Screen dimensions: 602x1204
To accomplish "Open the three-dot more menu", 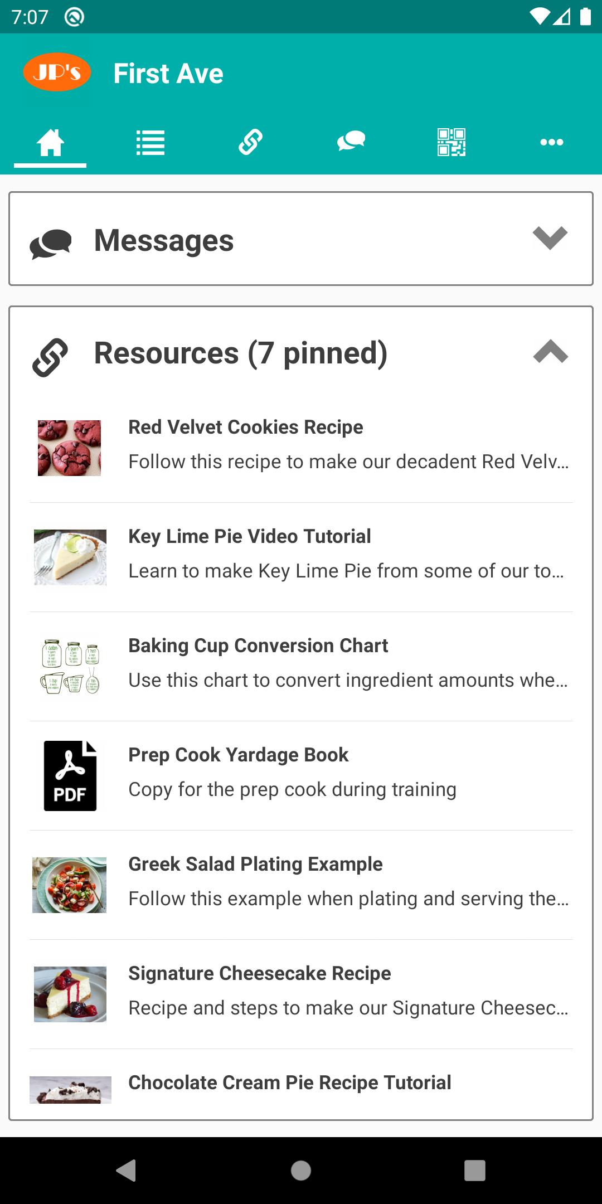I will [x=552, y=142].
